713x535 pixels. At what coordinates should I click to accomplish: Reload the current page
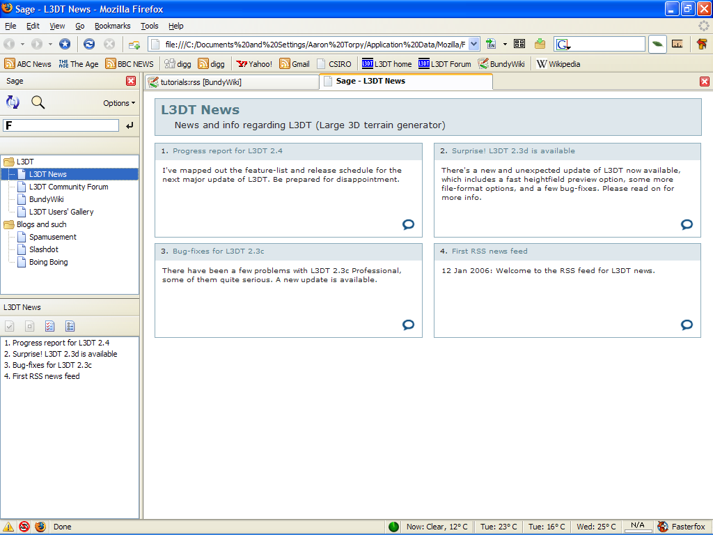(89, 44)
